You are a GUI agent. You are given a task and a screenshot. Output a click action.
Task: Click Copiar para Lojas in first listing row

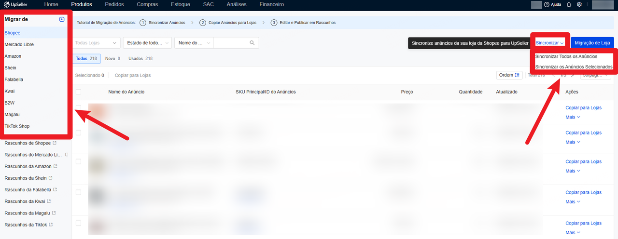[x=584, y=108]
